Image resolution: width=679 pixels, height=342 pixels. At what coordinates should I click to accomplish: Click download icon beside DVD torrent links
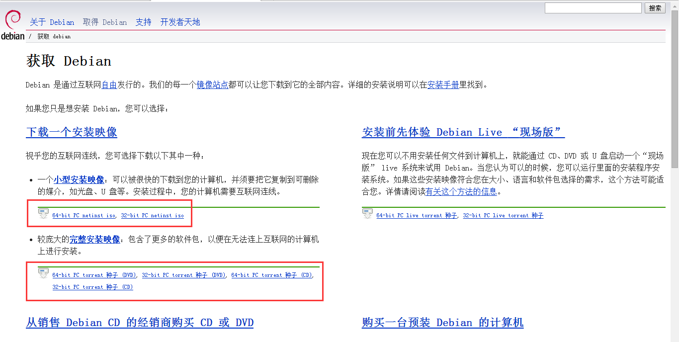coord(44,273)
